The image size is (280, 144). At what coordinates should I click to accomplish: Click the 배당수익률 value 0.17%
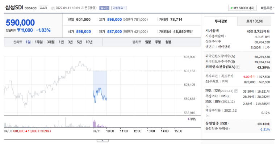coord(266,113)
